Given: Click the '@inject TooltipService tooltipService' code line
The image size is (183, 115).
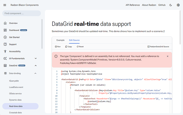Looking at the screenshot, I should click(x=81, y=74).
